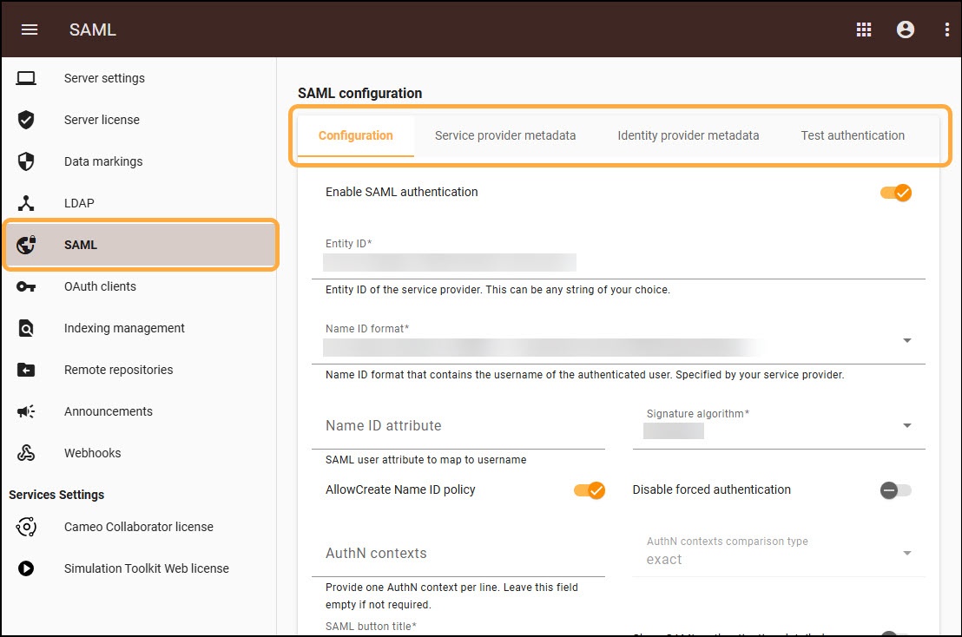Expand the Name ID format dropdown
962x637 pixels.
(x=906, y=341)
